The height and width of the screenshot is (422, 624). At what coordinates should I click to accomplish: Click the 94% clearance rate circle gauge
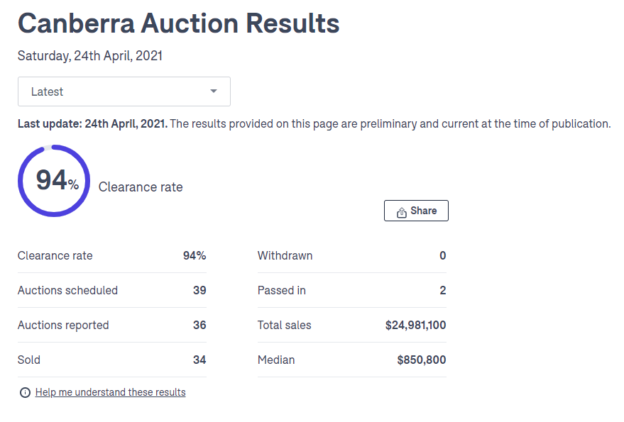54,181
